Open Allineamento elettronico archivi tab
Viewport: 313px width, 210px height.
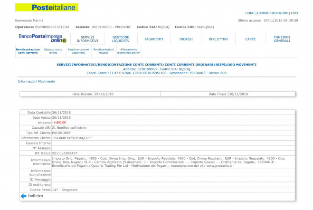[130, 51]
